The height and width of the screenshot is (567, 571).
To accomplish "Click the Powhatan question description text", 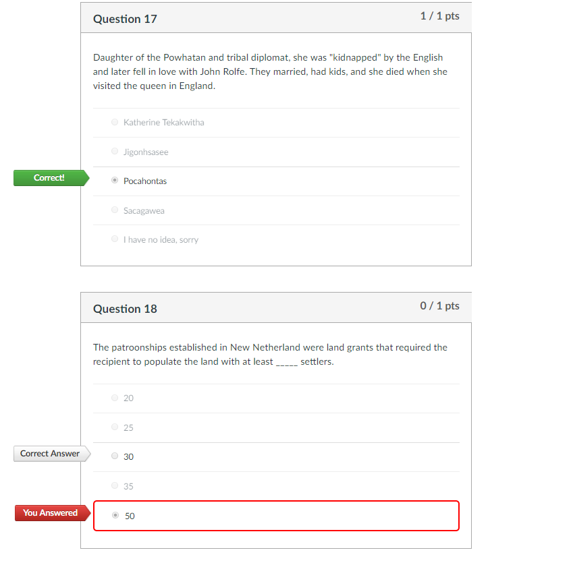I will [270, 71].
